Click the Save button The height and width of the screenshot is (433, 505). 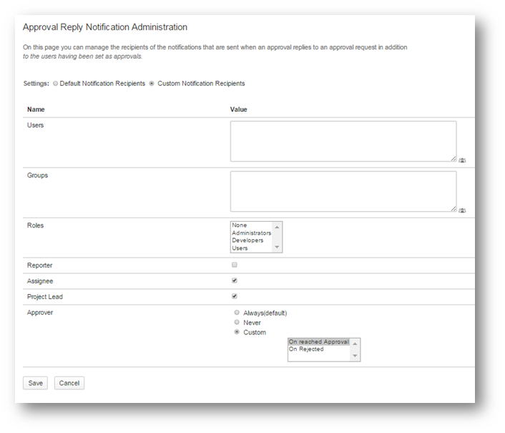36,383
